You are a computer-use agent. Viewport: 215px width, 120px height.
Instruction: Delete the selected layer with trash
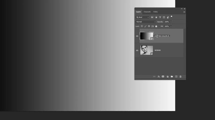pyautogui.click(x=180, y=77)
